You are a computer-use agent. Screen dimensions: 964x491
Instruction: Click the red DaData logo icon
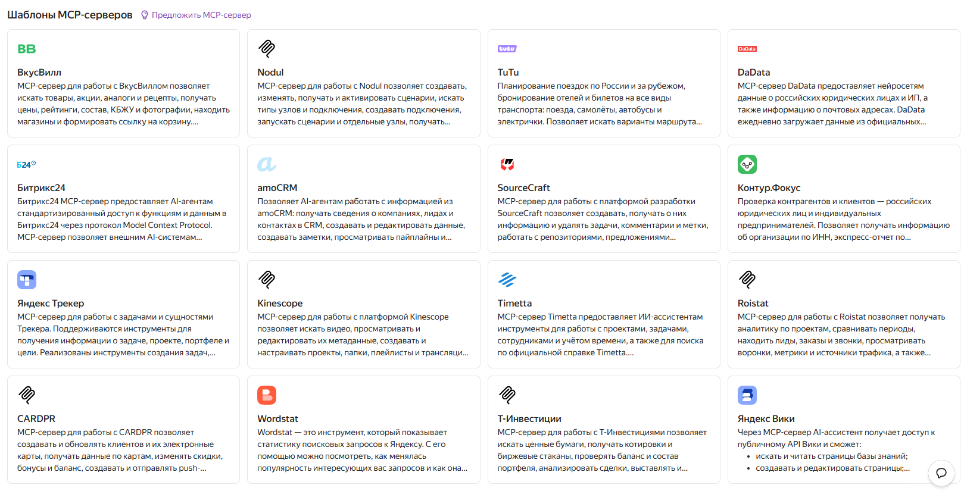coord(747,49)
